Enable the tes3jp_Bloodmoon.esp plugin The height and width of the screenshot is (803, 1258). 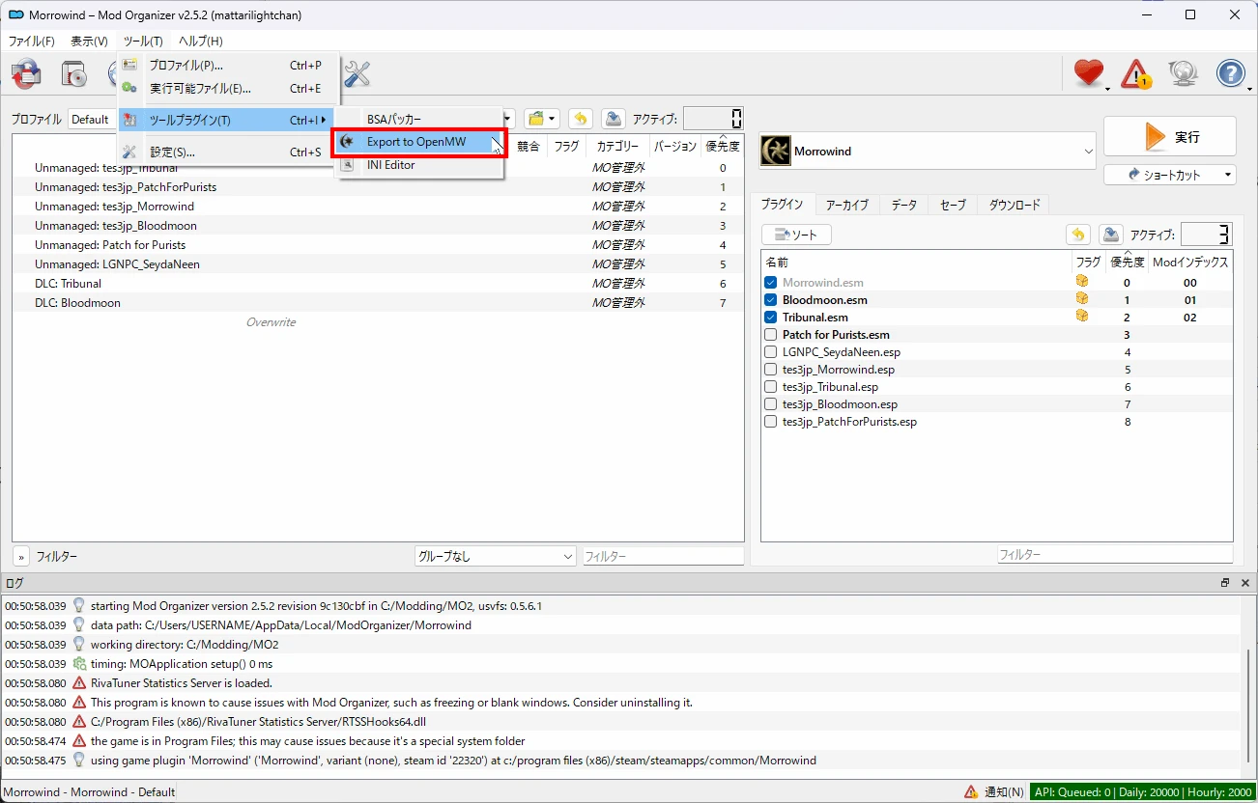770,404
